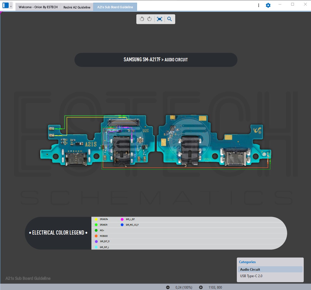Click the zoom out minus button
The image size is (311, 290).
tap(168, 287)
